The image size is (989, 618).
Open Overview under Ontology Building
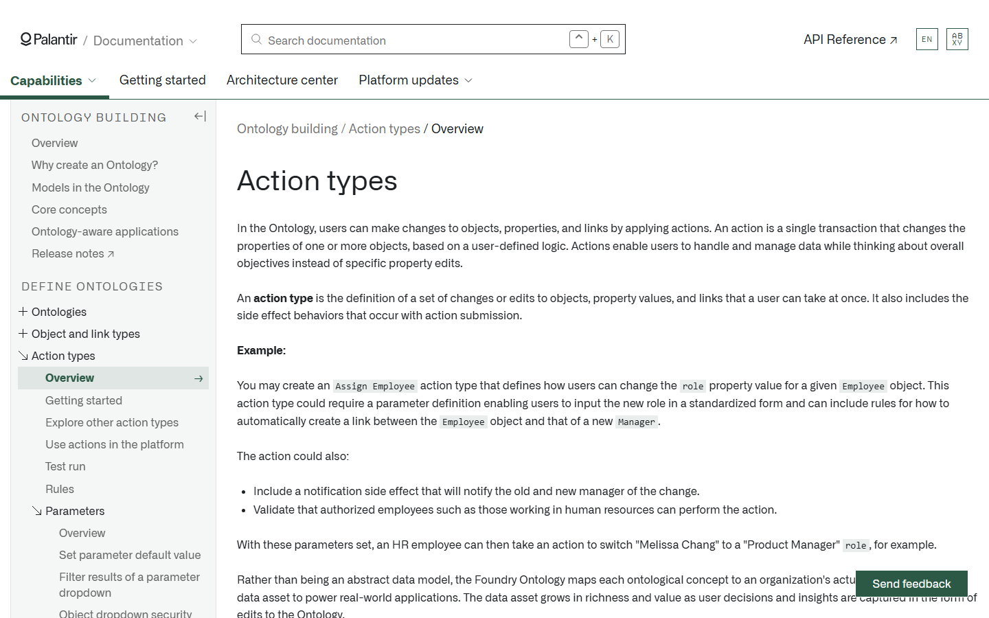click(55, 143)
